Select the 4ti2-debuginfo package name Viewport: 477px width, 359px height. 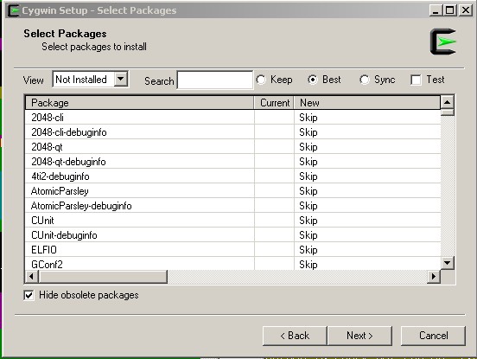pos(60,176)
